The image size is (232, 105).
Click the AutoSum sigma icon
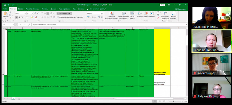[x=158, y=13]
